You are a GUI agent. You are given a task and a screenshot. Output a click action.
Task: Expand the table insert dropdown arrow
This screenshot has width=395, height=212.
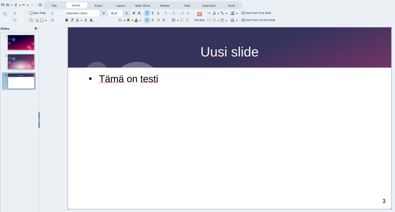pos(226,20)
